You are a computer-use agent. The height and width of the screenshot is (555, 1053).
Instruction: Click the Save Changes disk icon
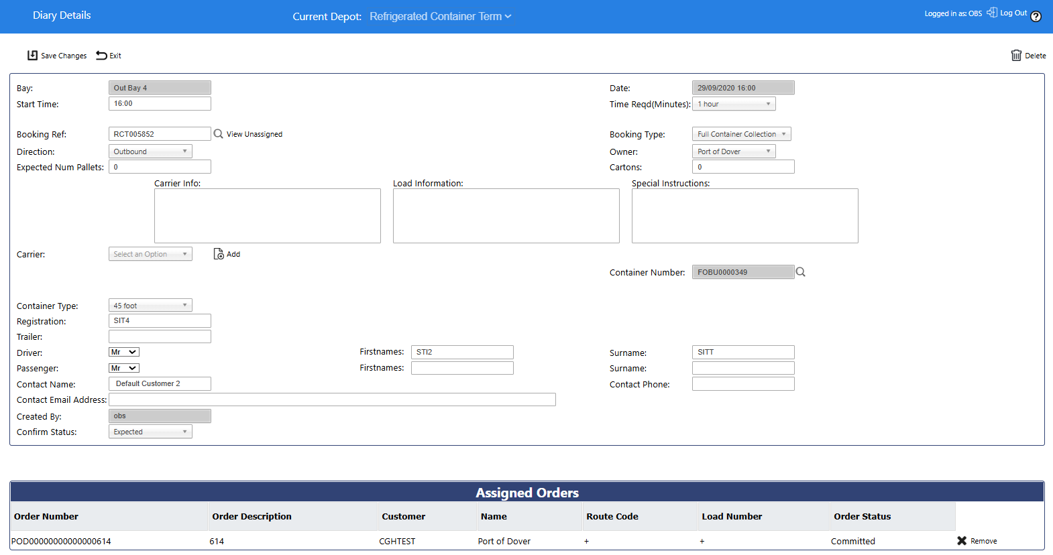[x=32, y=55]
